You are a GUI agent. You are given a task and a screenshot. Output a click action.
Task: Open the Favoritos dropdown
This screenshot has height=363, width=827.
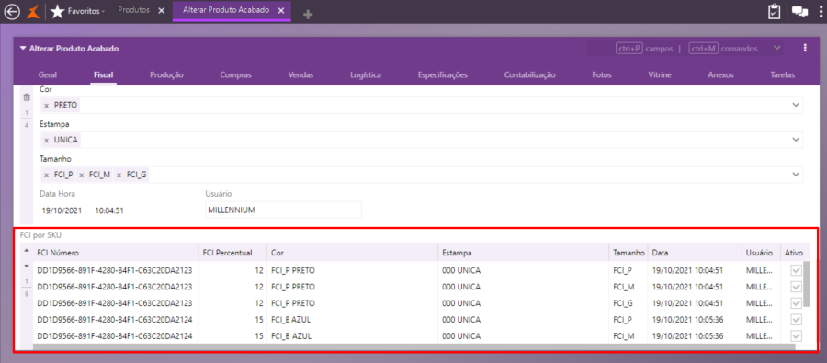point(86,11)
